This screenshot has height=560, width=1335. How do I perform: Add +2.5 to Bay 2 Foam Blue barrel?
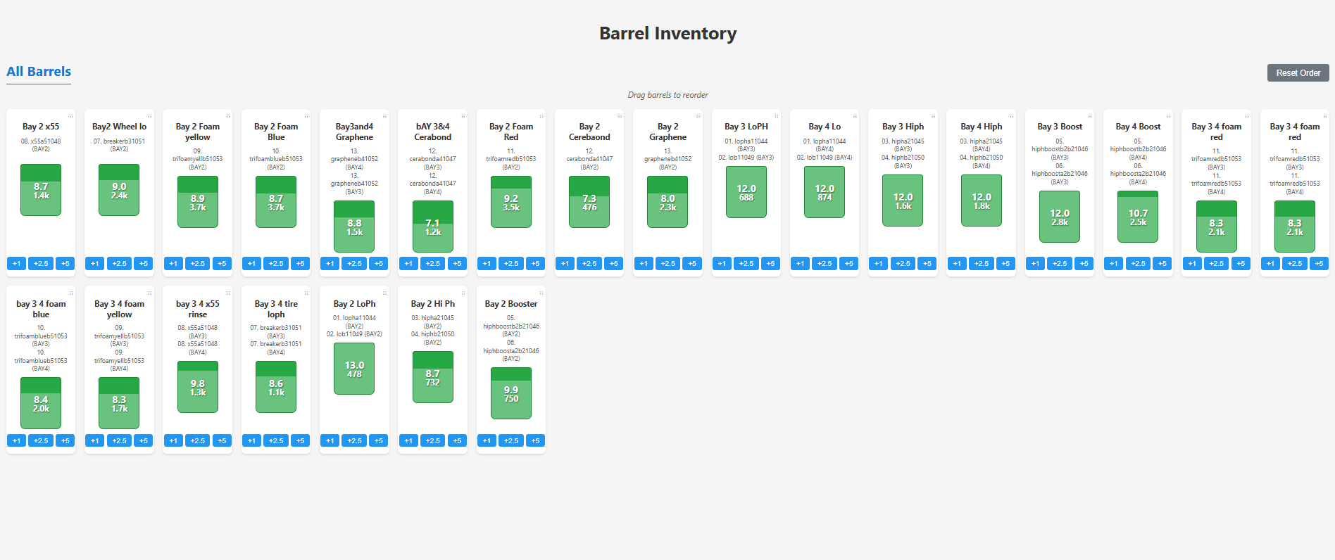(276, 264)
